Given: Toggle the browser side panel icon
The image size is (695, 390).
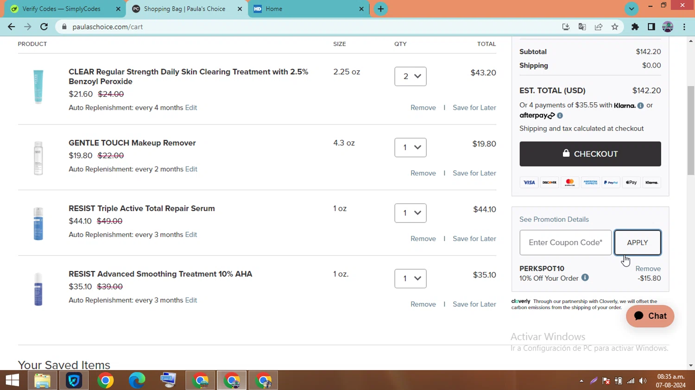Looking at the screenshot, I should 651,27.
